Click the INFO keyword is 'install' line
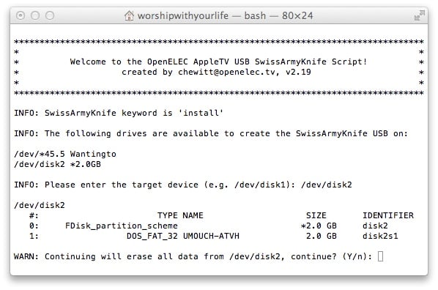The width and height of the screenshot is (438, 290). click(x=119, y=113)
